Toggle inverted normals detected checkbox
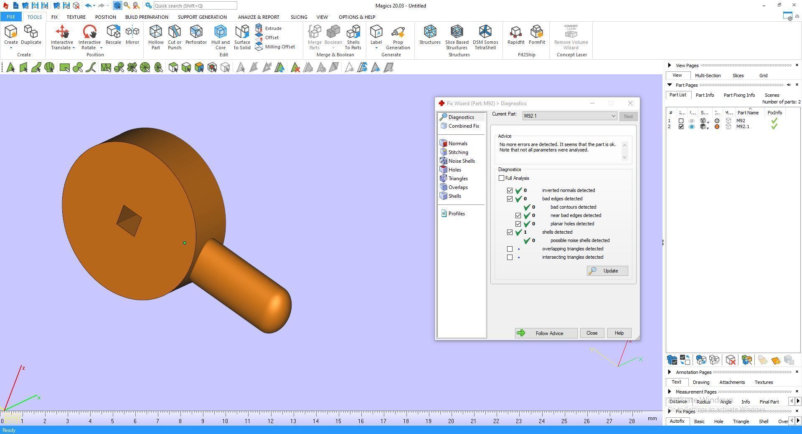The height and width of the screenshot is (434, 802). point(510,190)
